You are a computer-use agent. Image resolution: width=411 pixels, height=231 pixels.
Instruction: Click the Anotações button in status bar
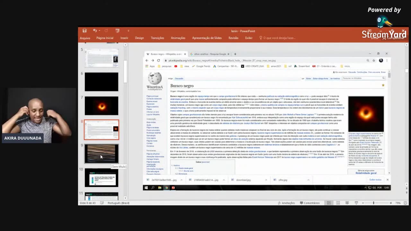tap(286, 203)
